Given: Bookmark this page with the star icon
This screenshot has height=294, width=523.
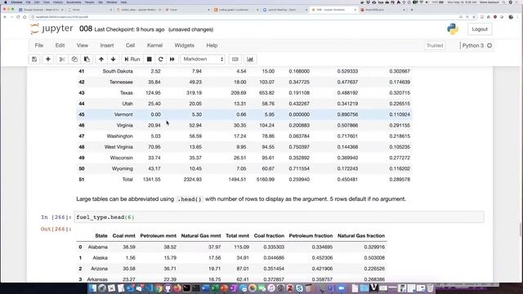Looking at the screenshot, I should (474, 16).
